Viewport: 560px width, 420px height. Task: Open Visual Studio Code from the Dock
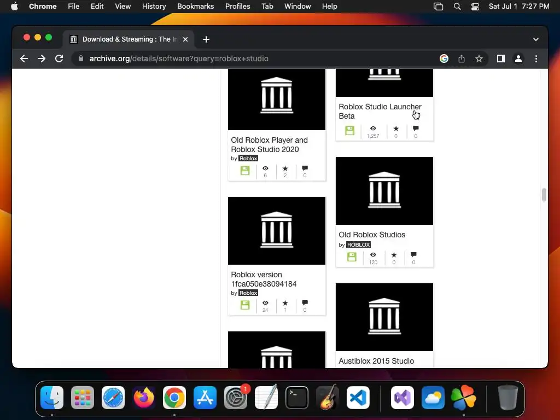pyautogui.click(x=358, y=397)
